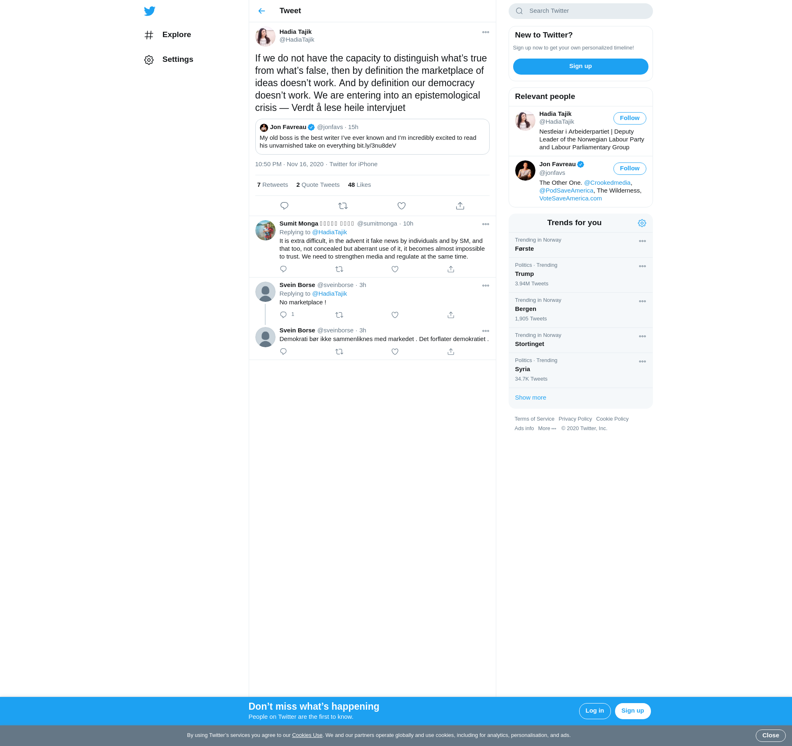View the 48 Likes list
The height and width of the screenshot is (746, 792).
[x=359, y=185]
